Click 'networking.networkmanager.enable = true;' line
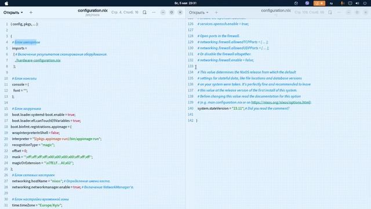371x209 pixels. [x=46, y=187]
